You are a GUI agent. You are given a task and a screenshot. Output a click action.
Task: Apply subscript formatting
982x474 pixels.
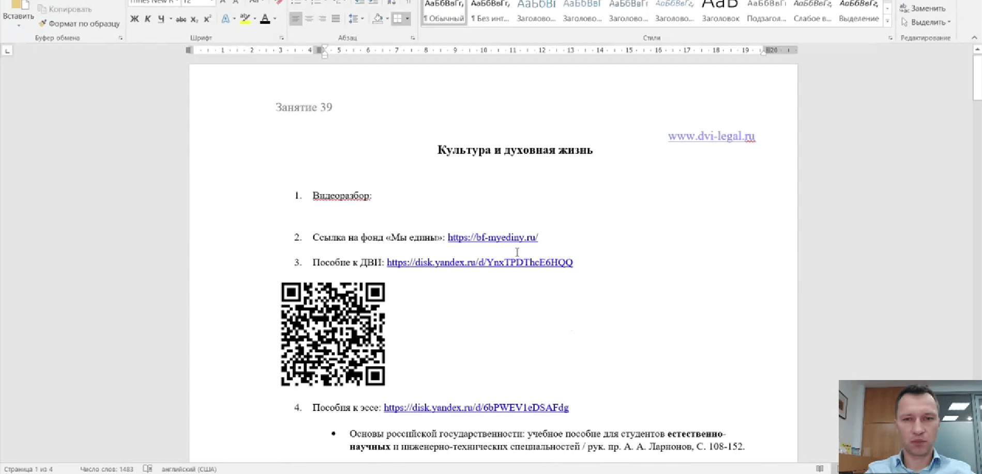tap(194, 19)
